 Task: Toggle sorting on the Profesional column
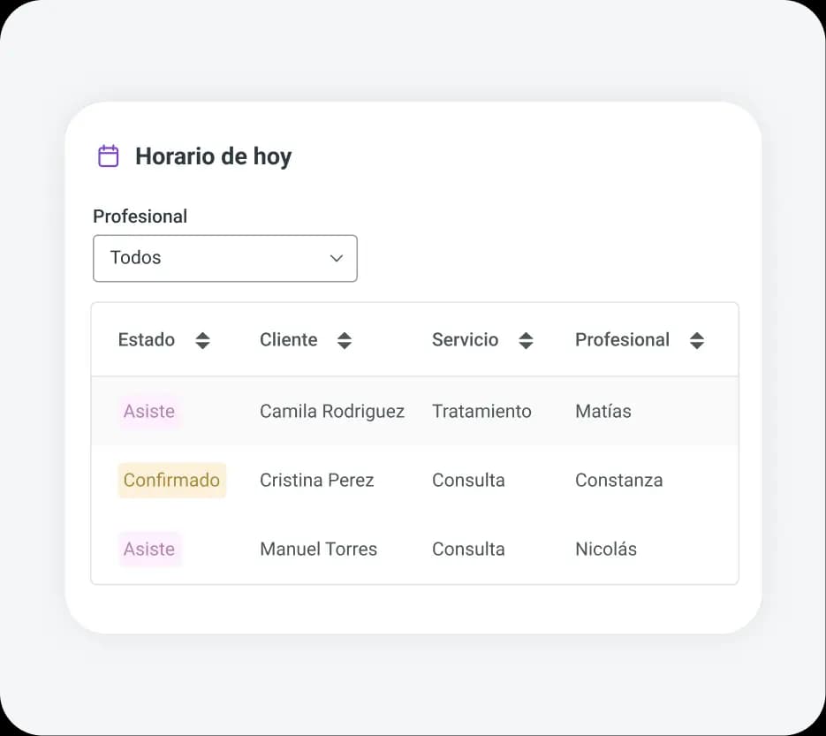(x=697, y=339)
